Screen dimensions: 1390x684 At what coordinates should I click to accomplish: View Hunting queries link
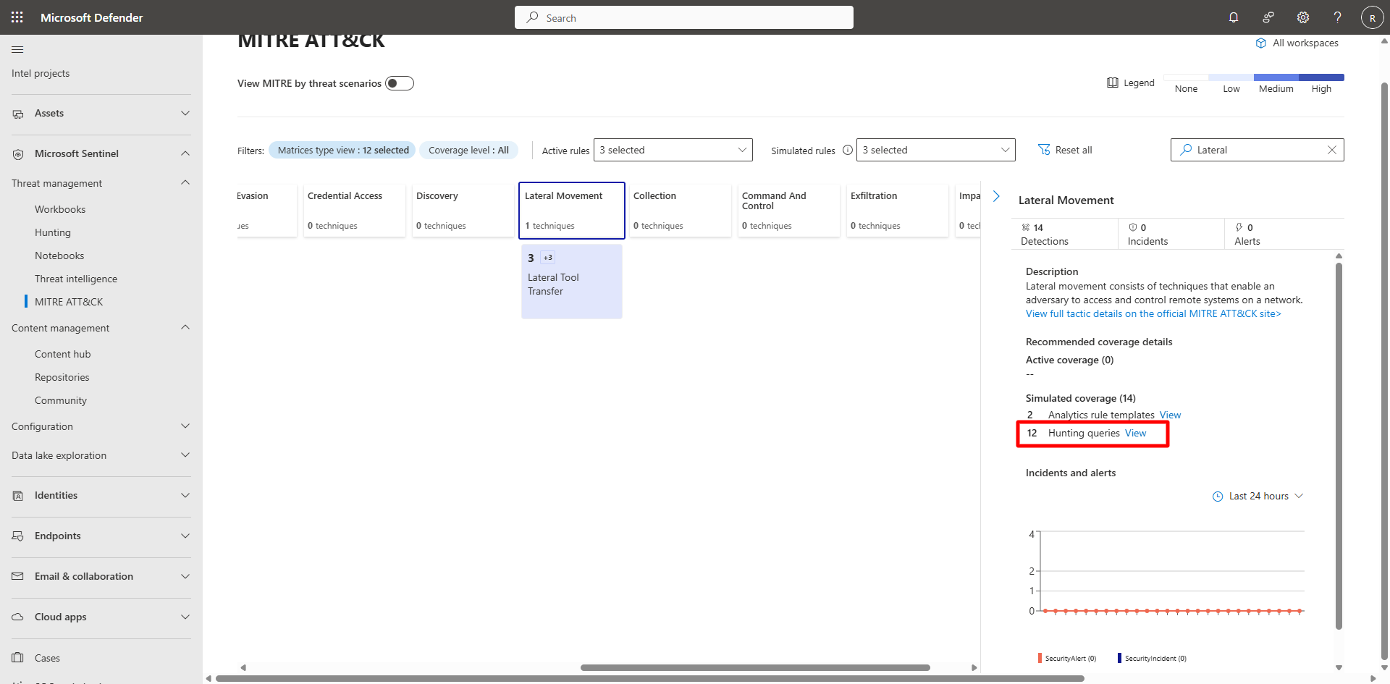click(x=1135, y=433)
